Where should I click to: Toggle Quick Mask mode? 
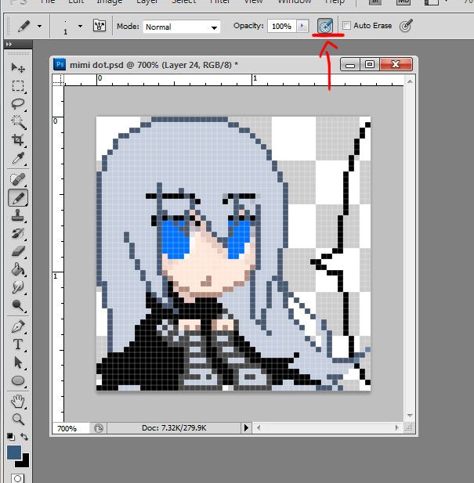(x=17, y=478)
